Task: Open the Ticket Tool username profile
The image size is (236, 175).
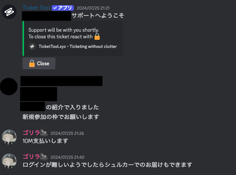Action: 36,8
